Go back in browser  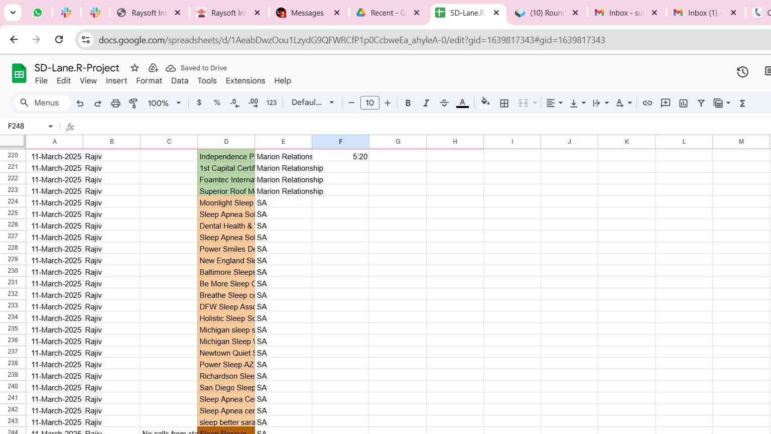pos(14,39)
